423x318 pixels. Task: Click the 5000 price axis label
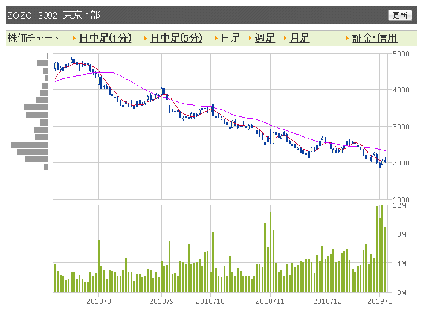(x=401, y=54)
